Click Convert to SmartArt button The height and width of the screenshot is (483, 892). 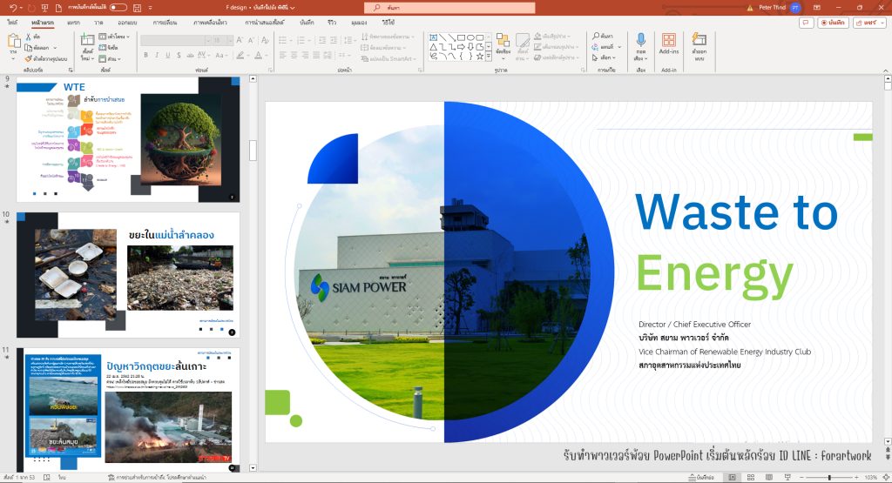[389, 58]
